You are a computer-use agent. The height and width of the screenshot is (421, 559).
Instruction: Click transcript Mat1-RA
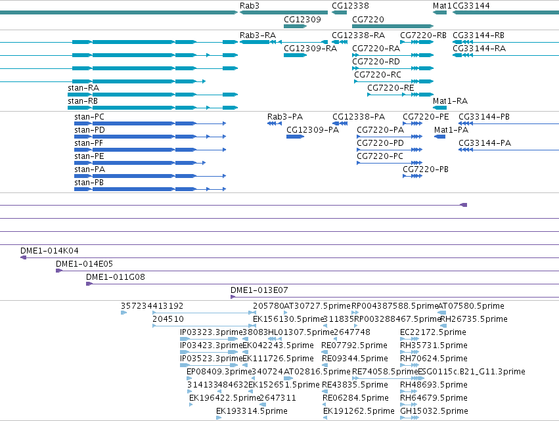click(x=450, y=101)
